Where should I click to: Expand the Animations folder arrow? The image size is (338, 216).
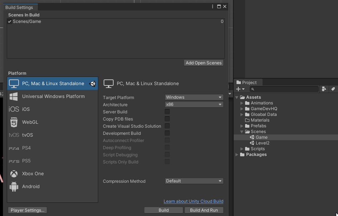(242, 103)
